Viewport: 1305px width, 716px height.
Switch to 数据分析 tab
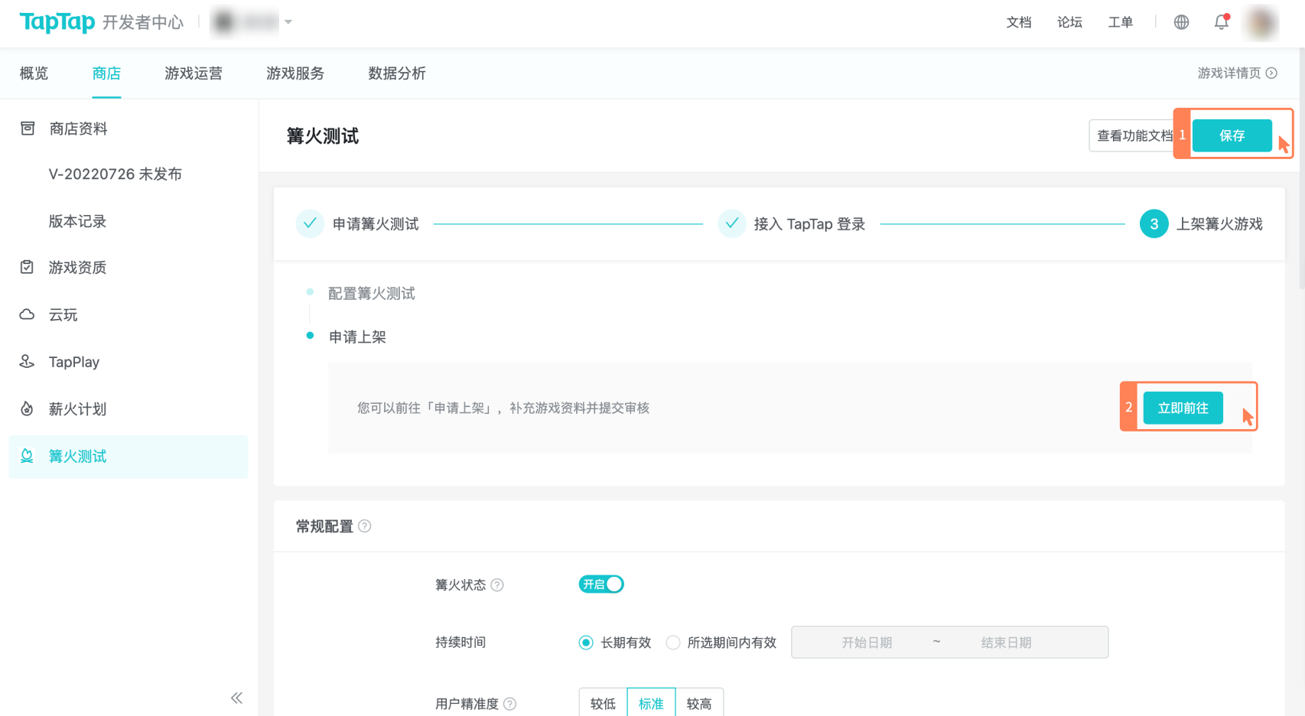397,73
